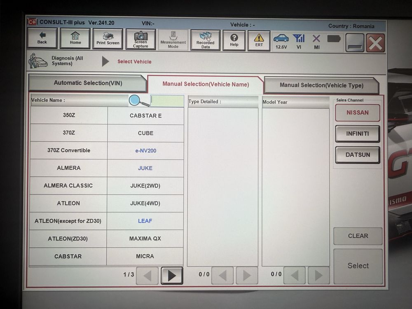Open Manual Selection(Vehicle Type) tab
412x309 pixels.
pos(321,85)
